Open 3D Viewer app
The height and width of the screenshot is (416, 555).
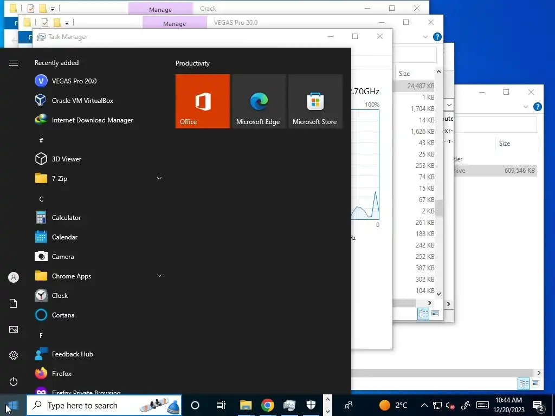point(58,159)
